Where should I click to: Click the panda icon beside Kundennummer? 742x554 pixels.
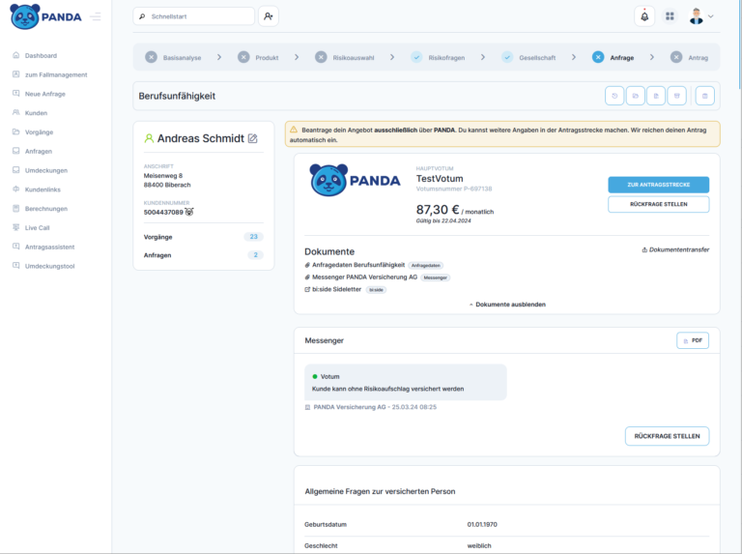point(189,212)
